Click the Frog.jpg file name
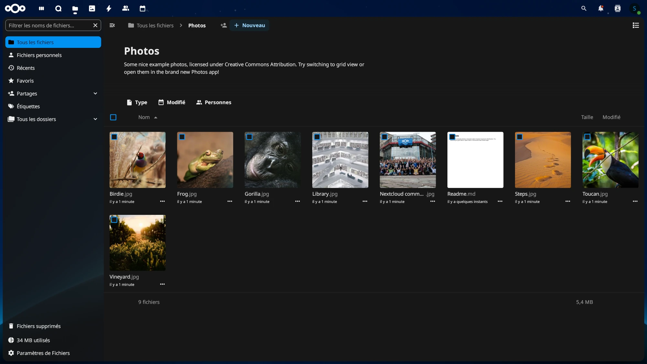647x364 pixels. point(187,194)
